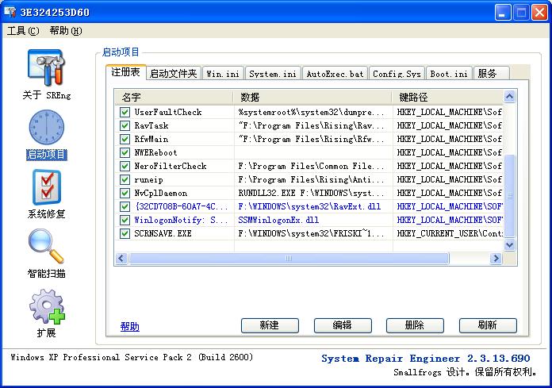Switch to the 注册表 tab
The image size is (552, 388).
125,72
